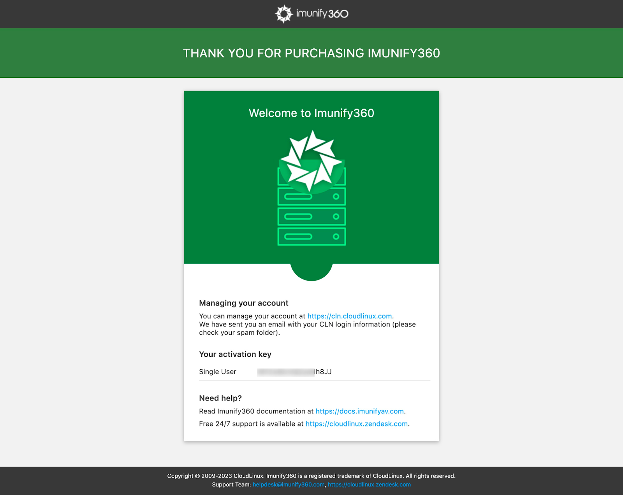Open the docs.imunifyav.com documentation link

pos(359,411)
